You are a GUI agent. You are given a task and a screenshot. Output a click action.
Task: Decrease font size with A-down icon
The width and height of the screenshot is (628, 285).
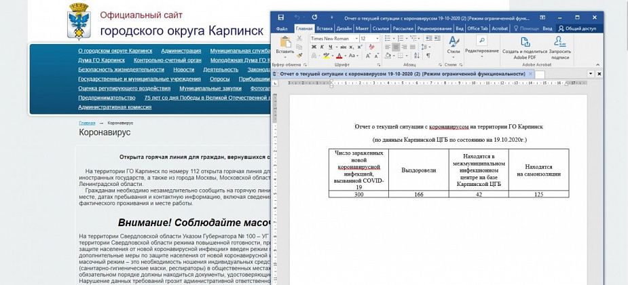377,56
